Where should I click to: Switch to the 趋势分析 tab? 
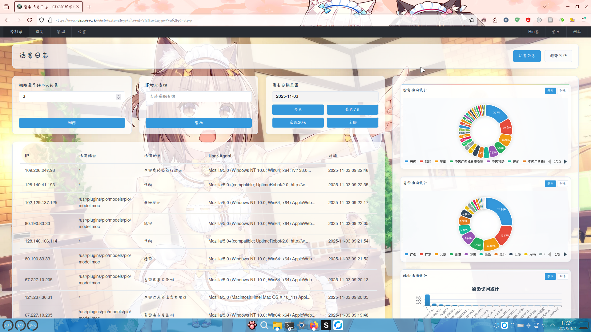(x=558, y=56)
